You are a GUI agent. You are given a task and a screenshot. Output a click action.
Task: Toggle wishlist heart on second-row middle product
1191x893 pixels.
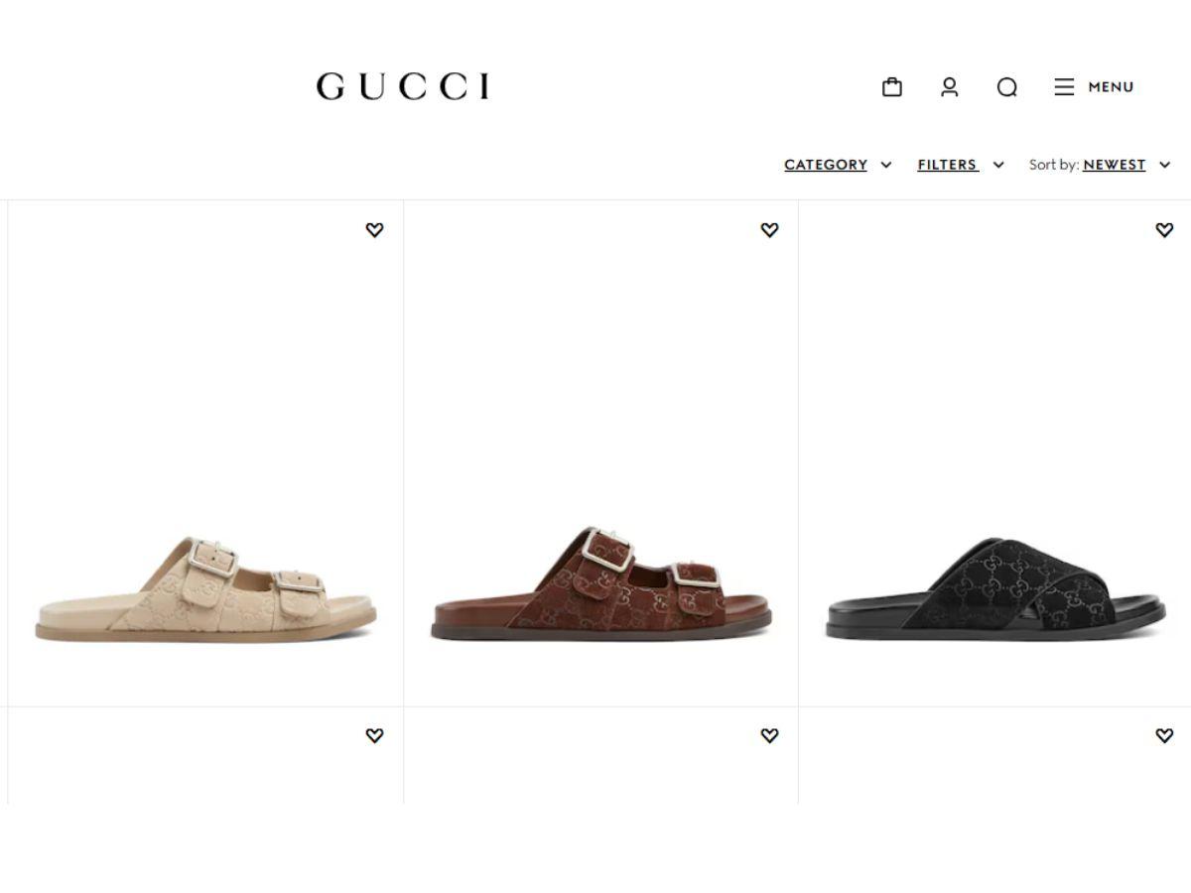pyautogui.click(x=769, y=736)
